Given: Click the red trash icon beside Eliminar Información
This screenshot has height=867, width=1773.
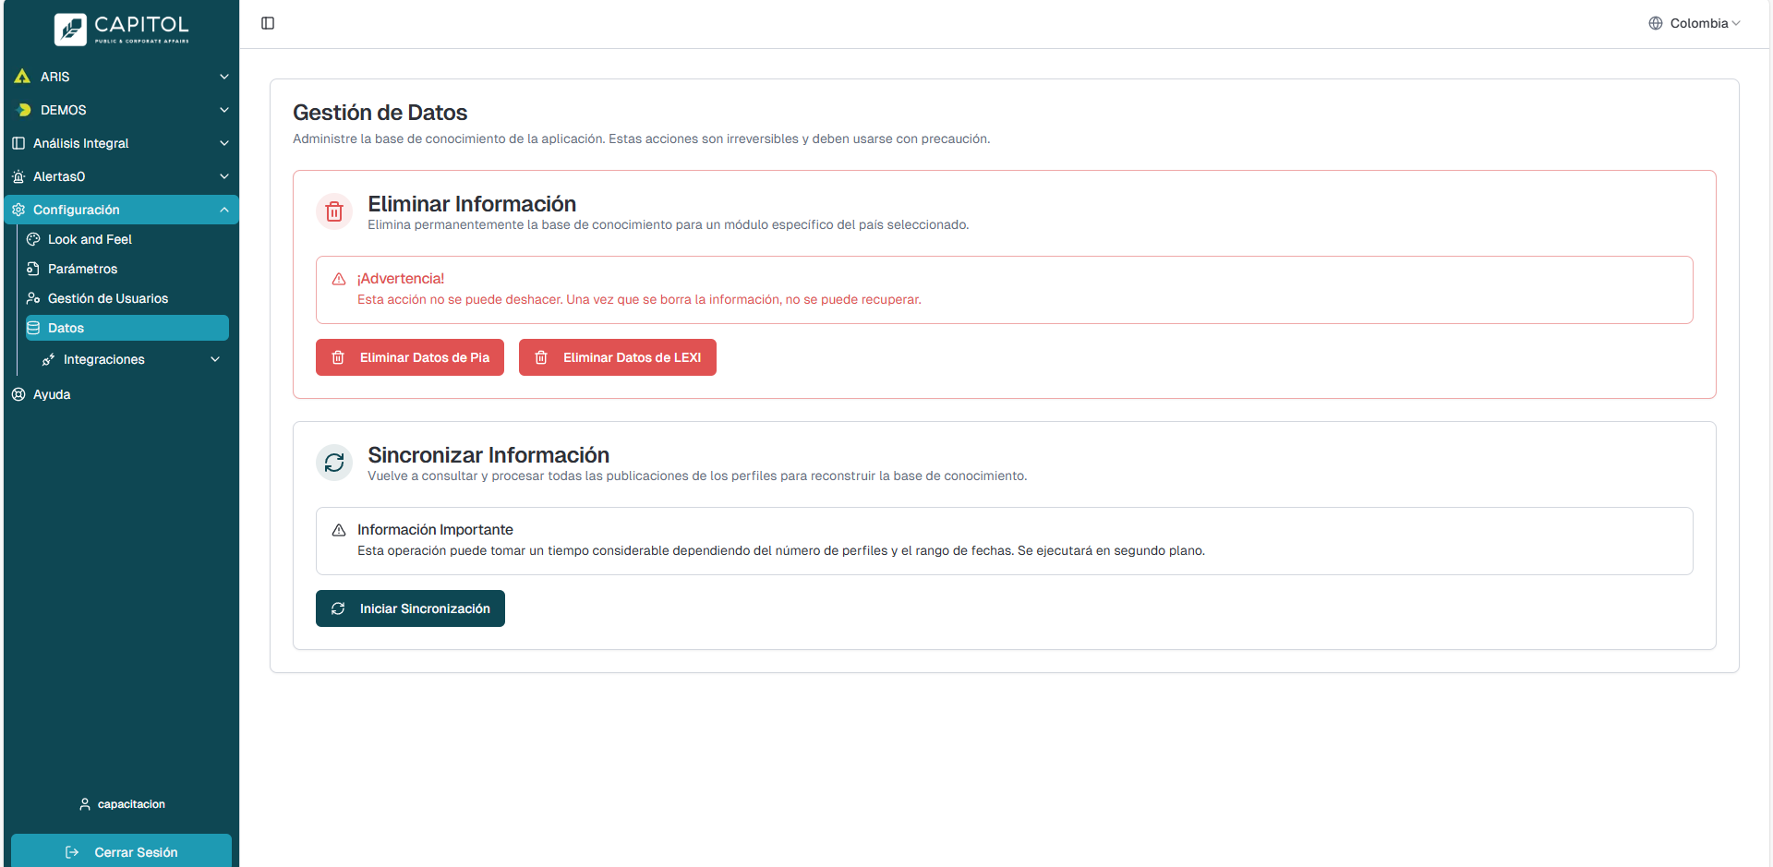Looking at the screenshot, I should 334,211.
